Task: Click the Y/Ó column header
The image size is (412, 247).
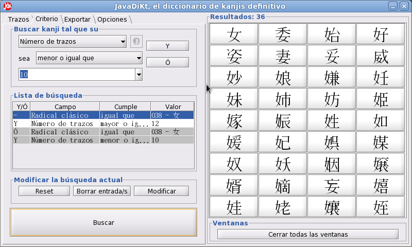Action: pos(22,107)
